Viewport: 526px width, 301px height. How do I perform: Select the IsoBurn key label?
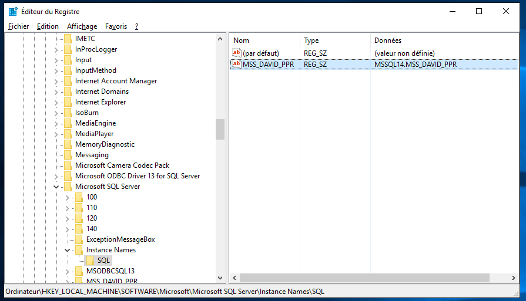(x=87, y=113)
